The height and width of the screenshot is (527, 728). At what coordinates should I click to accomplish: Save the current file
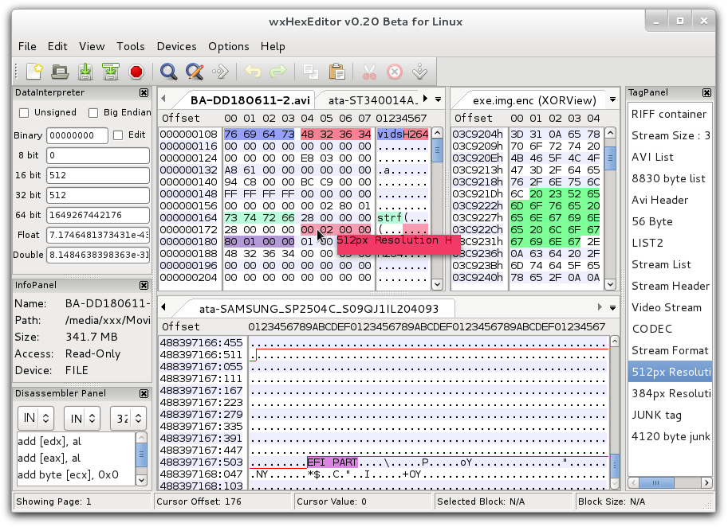(85, 72)
